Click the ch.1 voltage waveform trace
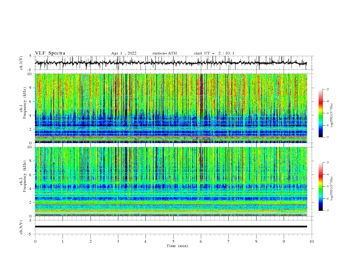Screen dimensions: 351x271 point(171,63)
